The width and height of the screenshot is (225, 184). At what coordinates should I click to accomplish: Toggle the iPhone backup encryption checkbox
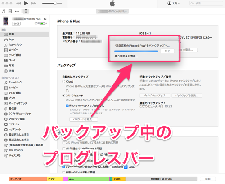click(x=67, y=106)
